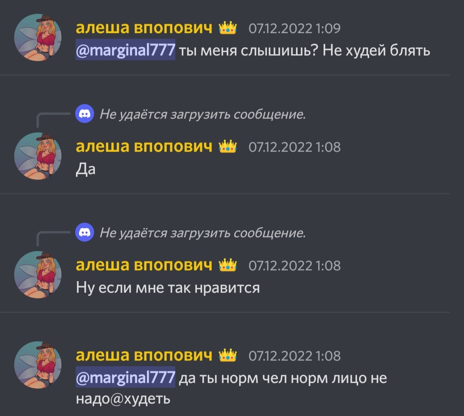The height and width of the screenshot is (416, 464).
Task: Open the avatar on the bottom message
Action: point(38,365)
